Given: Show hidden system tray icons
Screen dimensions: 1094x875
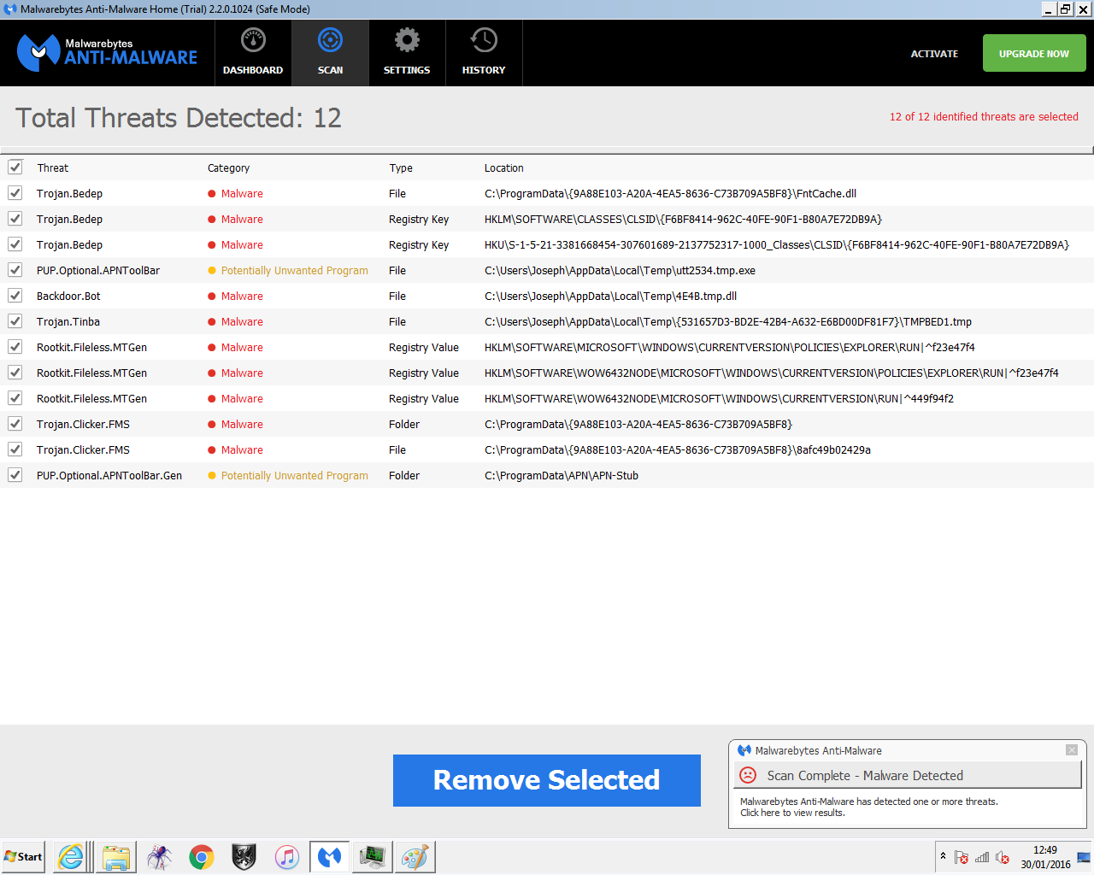Looking at the screenshot, I should [x=943, y=856].
